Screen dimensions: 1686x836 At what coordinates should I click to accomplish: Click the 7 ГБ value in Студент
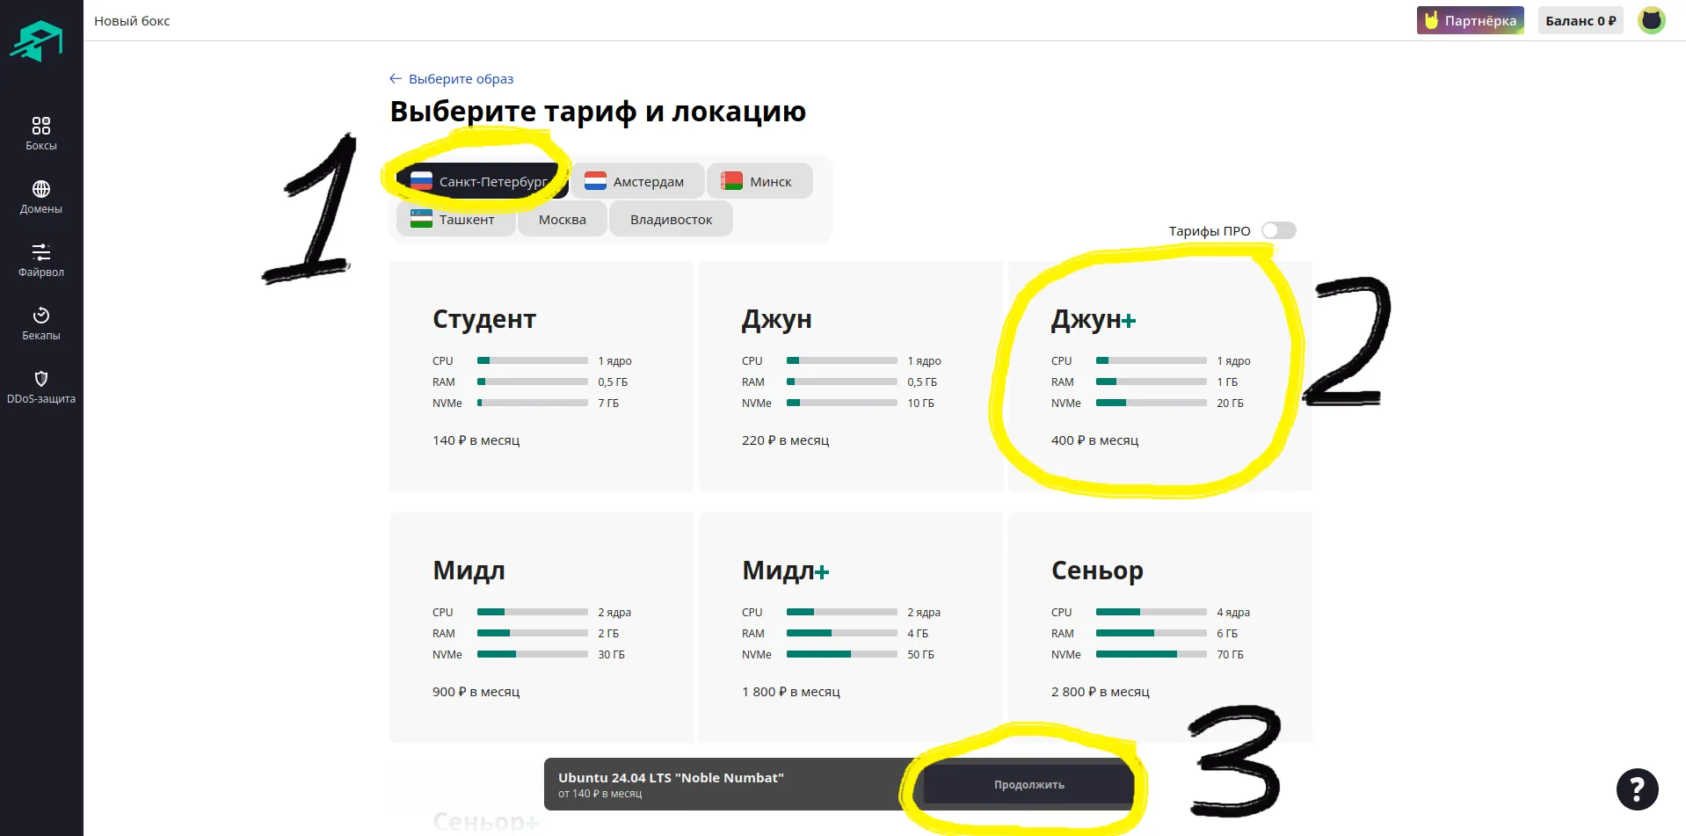click(x=608, y=403)
